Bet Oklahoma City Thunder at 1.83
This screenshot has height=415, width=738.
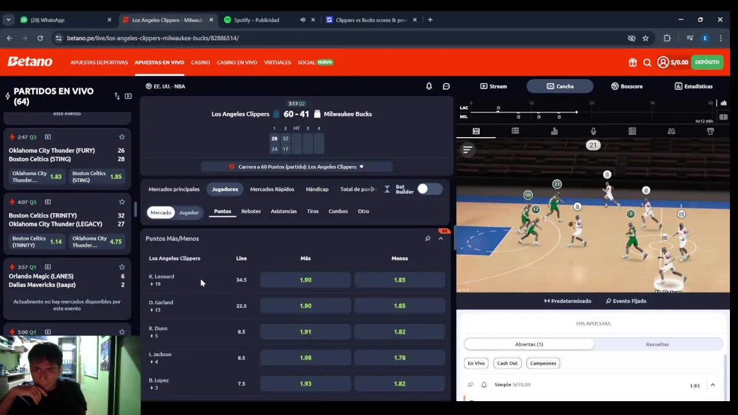tap(37, 176)
